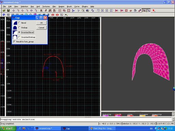Click Cancel in the Cap dialog
The width and height of the screenshot is (175, 131).
[41, 28]
